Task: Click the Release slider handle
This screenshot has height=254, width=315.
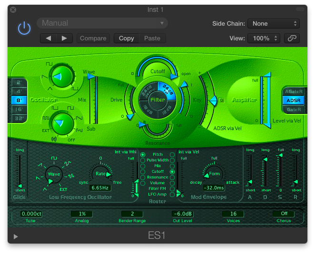Action: click(295, 182)
